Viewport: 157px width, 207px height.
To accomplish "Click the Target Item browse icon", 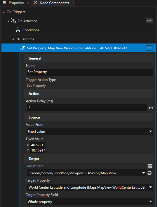I will pos(150,166).
